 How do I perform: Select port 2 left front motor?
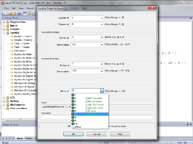point(90,98)
